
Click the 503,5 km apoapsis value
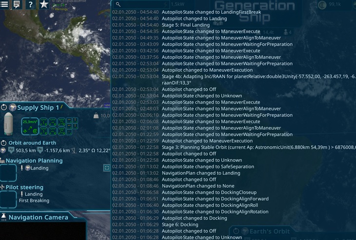pyautogui.click(x=26, y=150)
